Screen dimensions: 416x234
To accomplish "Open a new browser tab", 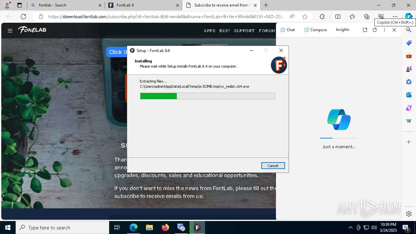I will (266, 5).
